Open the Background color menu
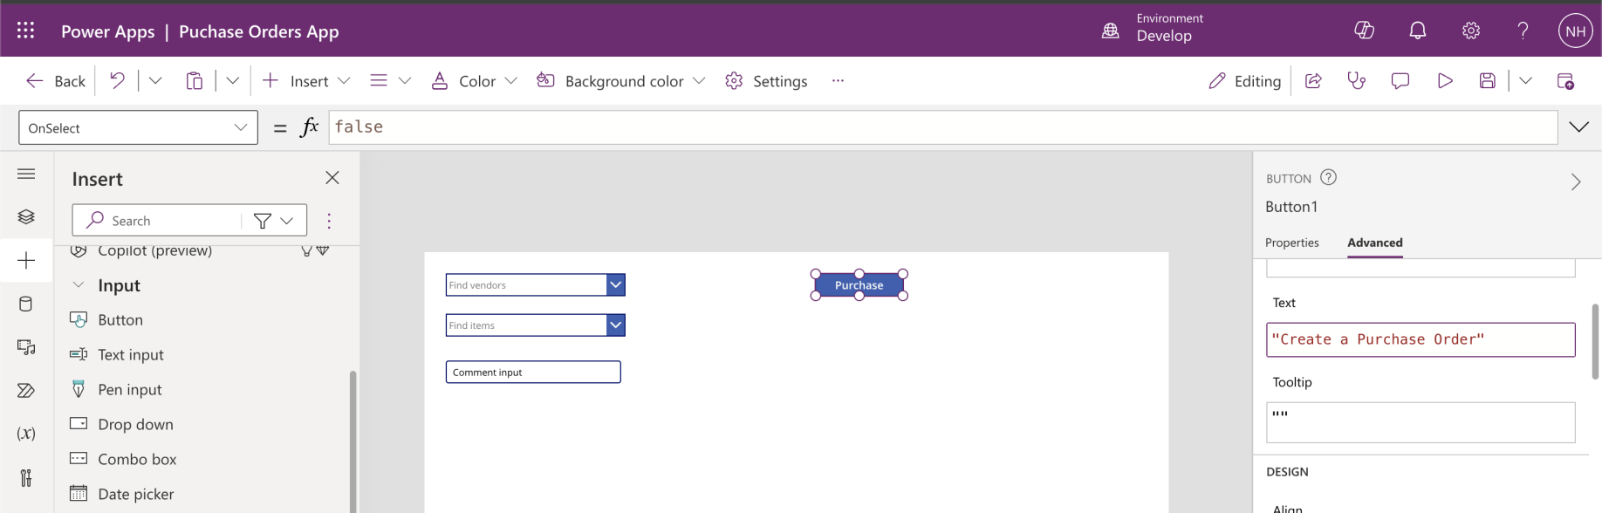1602x513 pixels. (x=621, y=81)
